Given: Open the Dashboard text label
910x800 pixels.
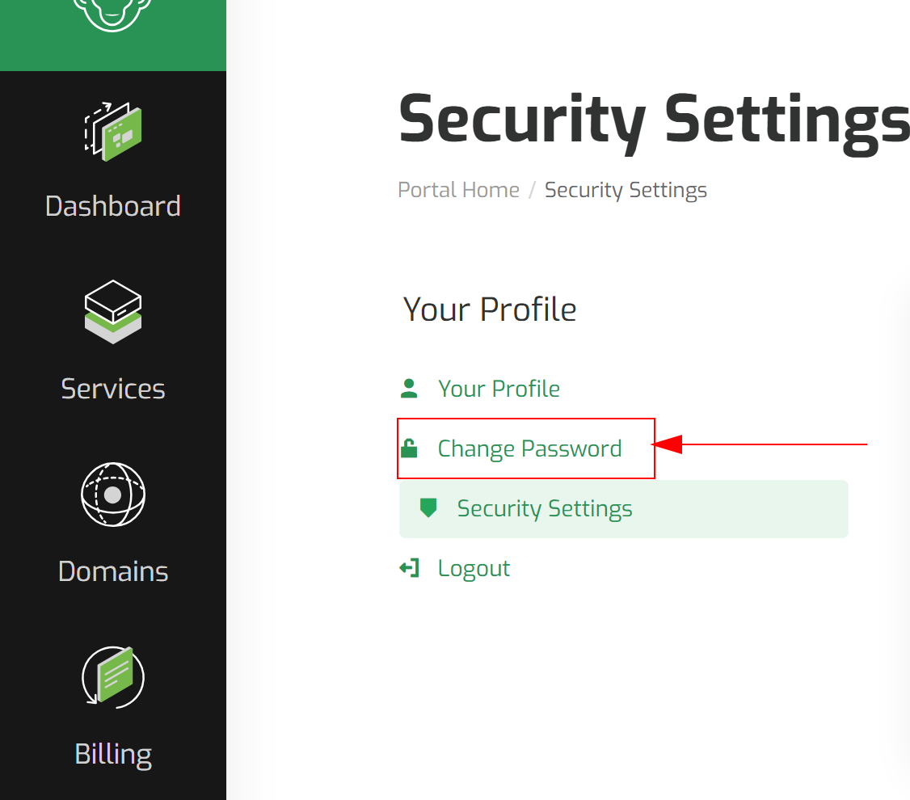Looking at the screenshot, I should pos(113,206).
